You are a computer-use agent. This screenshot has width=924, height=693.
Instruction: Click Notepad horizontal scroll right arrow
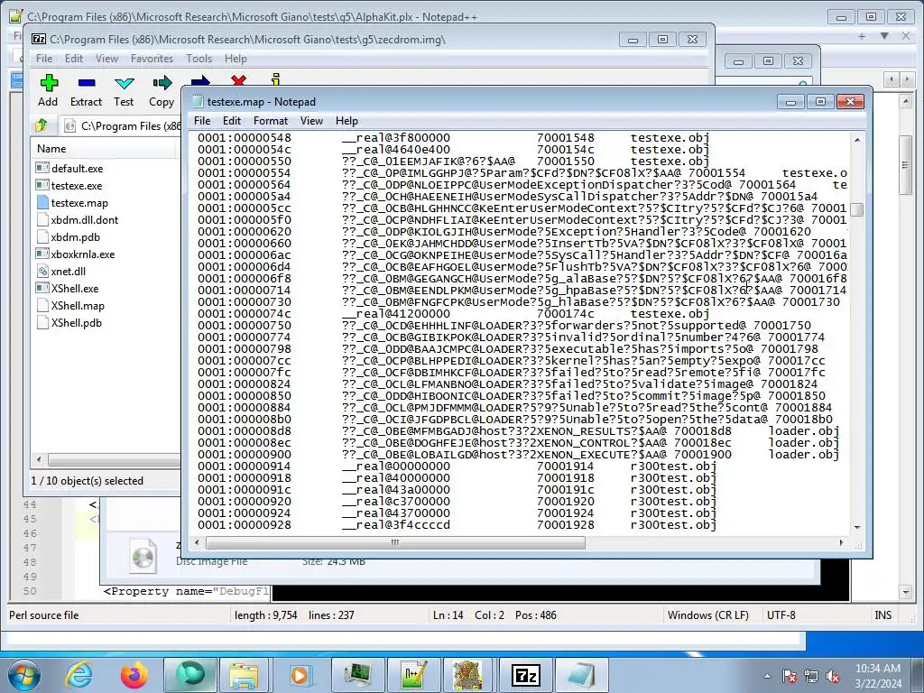click(x=842, y=542)
